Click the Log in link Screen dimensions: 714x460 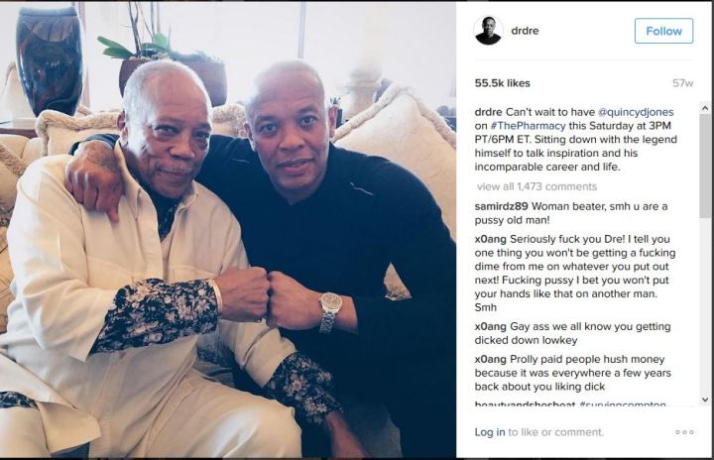(x=490, y=432)
